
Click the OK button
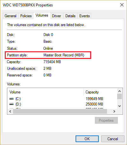click(x=87, y=139)
